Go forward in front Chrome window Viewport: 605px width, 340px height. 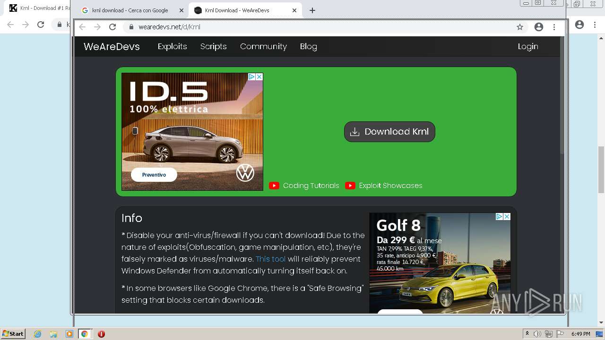click(97, 27)
